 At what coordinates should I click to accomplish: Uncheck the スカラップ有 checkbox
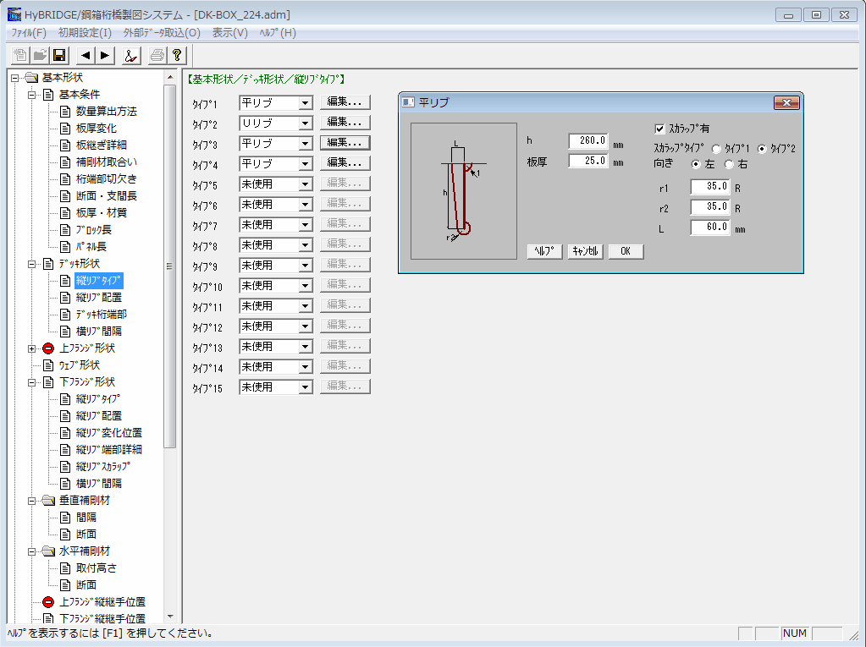click(660, 129)
